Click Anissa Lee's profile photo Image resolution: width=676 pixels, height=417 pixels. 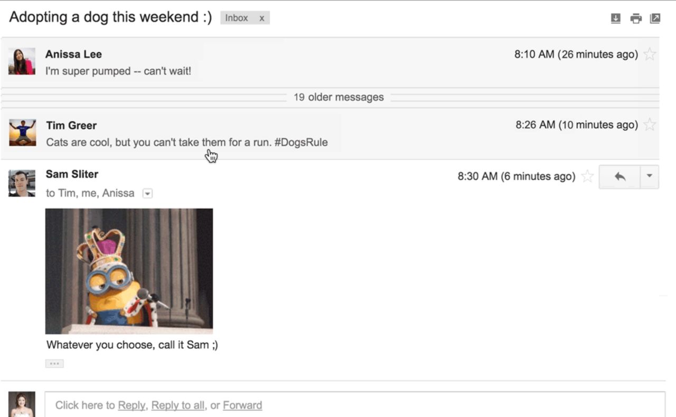click(x=22, y=61)
